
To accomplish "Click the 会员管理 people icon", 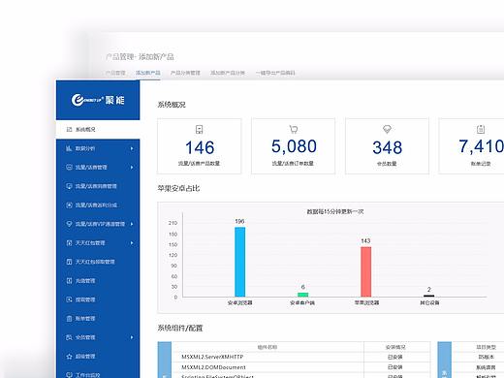I will (69, 337).
